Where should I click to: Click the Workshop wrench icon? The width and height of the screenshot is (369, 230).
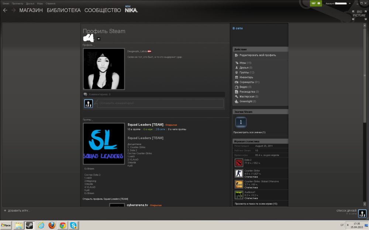coord(237,96)
